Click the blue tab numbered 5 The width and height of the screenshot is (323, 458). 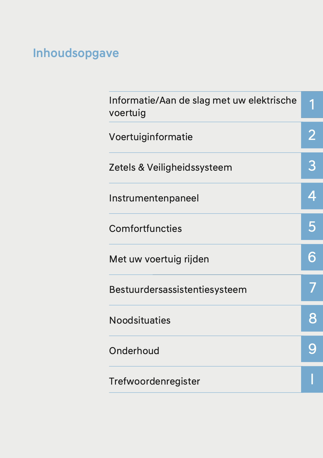(x=312, y=227)
